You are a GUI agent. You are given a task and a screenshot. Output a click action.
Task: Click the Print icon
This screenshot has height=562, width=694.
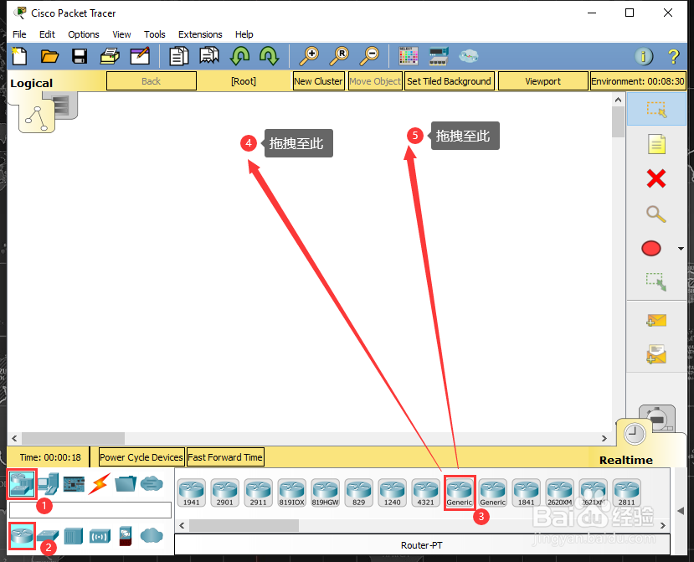110,56
